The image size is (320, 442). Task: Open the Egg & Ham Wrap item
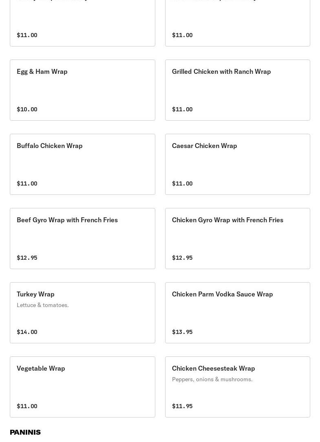[x=82, y=90]
